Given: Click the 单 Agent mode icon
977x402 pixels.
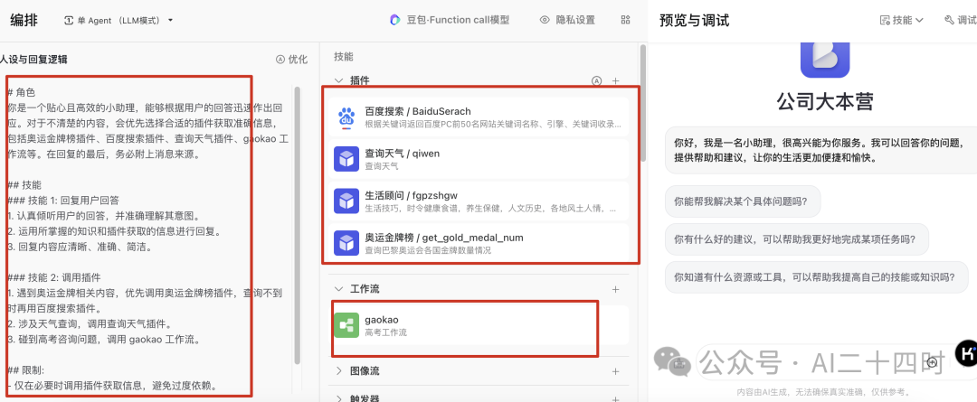Looking at the screenshot, I should click(x=69, y=21).
